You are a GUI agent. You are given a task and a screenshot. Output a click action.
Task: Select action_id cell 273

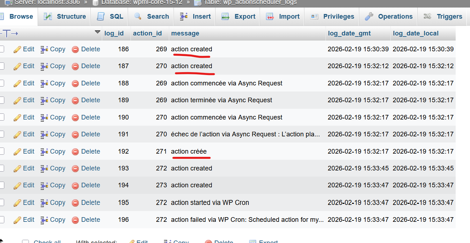[x=162, y=185]
